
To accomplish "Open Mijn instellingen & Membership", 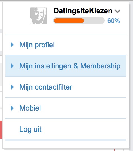I will (66, 66).
